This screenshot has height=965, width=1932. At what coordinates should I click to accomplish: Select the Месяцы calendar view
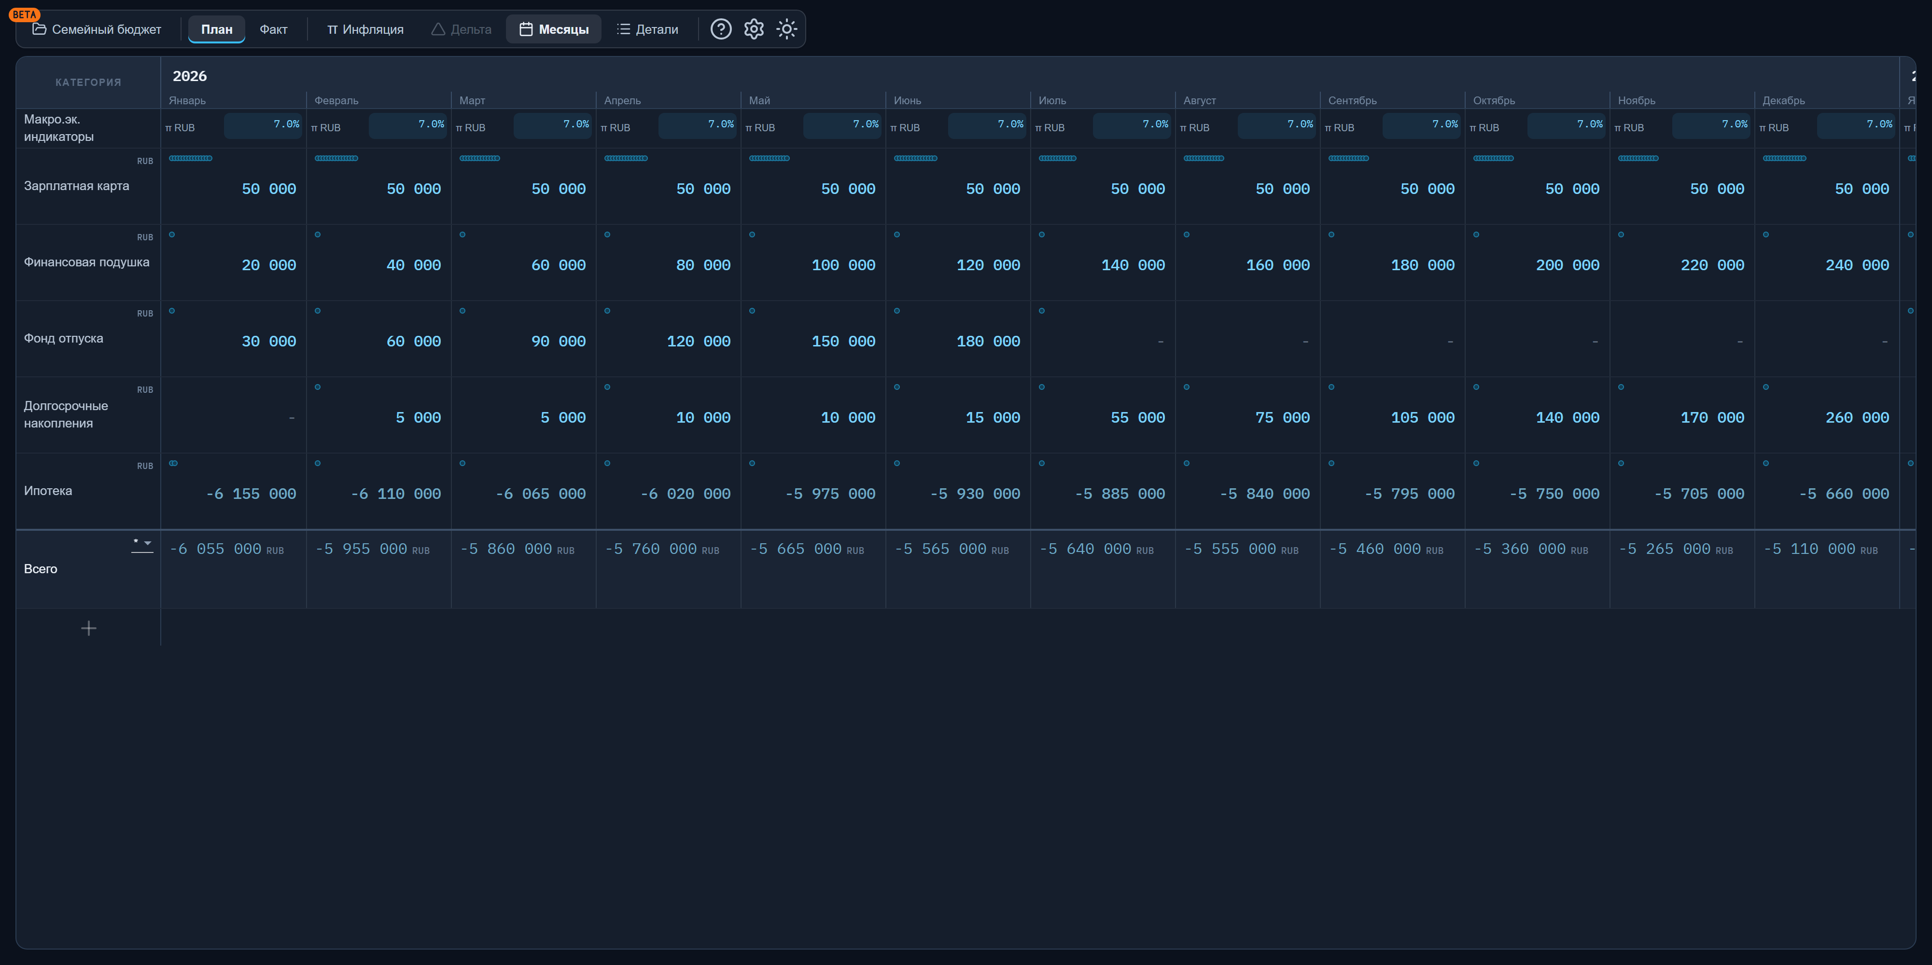pyautogui.click(x=554, y=29)
